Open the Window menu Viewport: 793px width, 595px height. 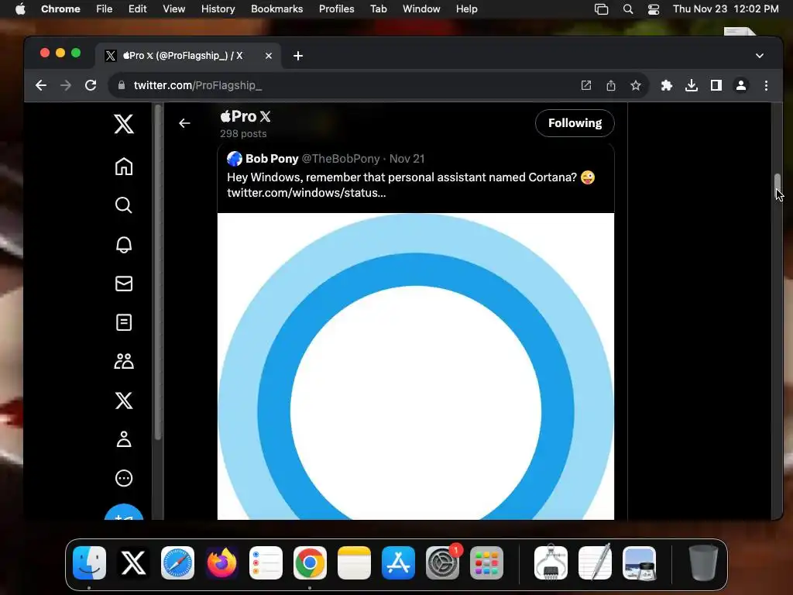(x=421, y=9)
